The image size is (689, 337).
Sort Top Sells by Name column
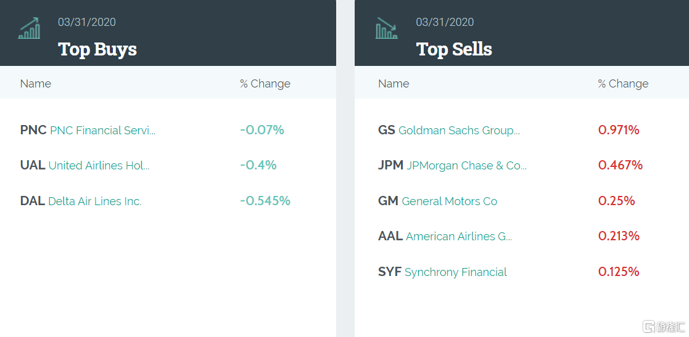[x=394, y=84]
